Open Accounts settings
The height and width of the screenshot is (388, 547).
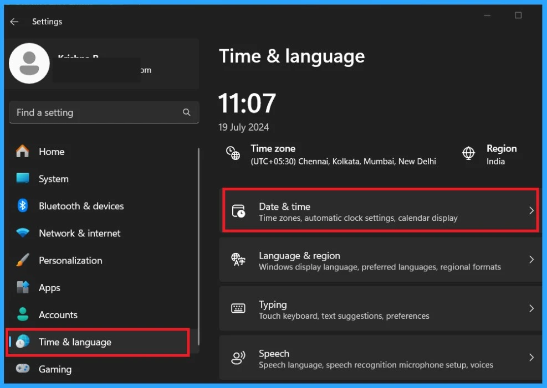coord(103,314)
